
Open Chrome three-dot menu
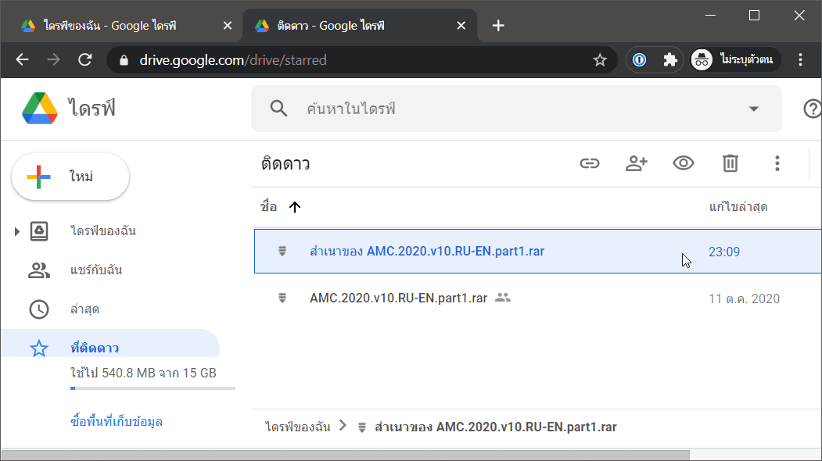(x=800, y=59)
